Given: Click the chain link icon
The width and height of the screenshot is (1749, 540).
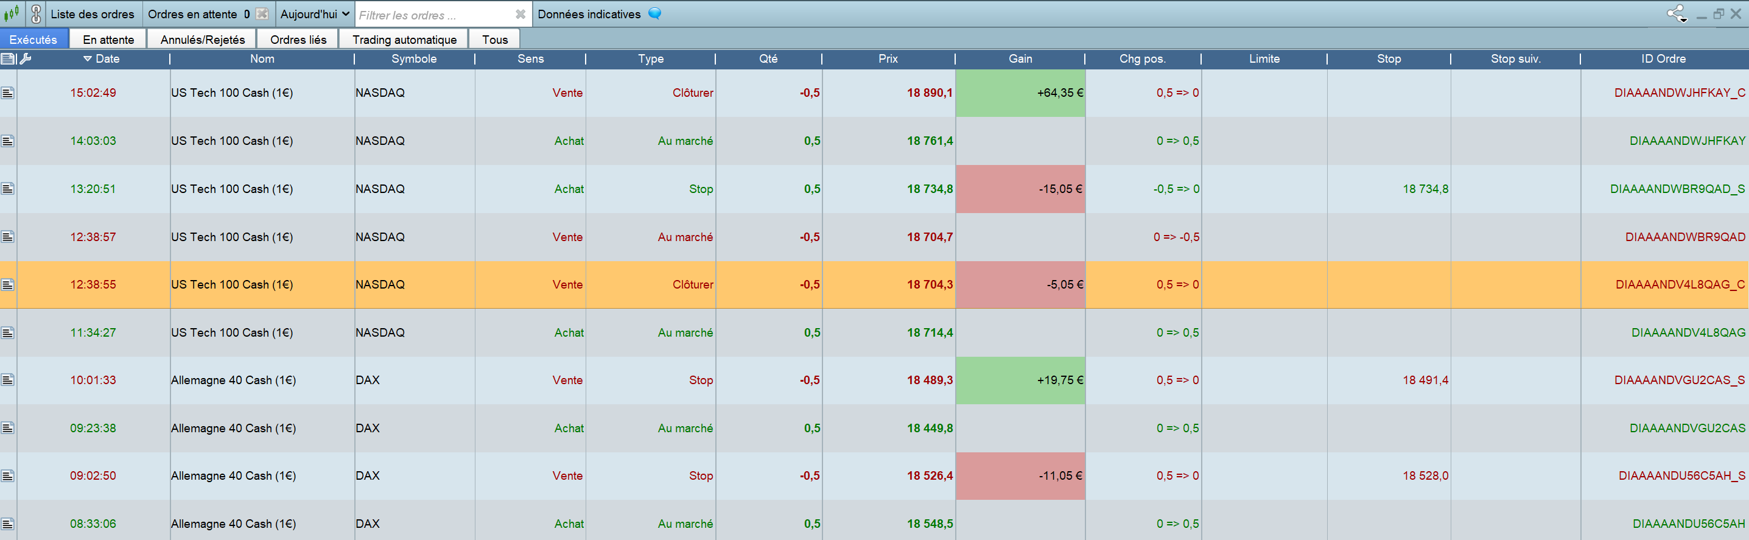Looking at the screenshot, I should 36,13.
